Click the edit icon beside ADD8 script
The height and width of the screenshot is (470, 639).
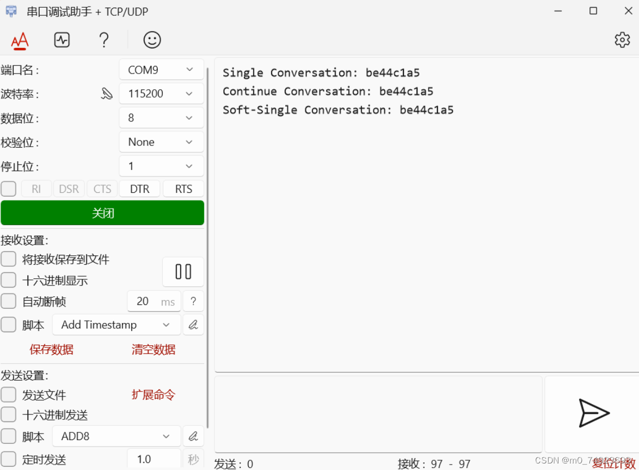click(193, 436)
